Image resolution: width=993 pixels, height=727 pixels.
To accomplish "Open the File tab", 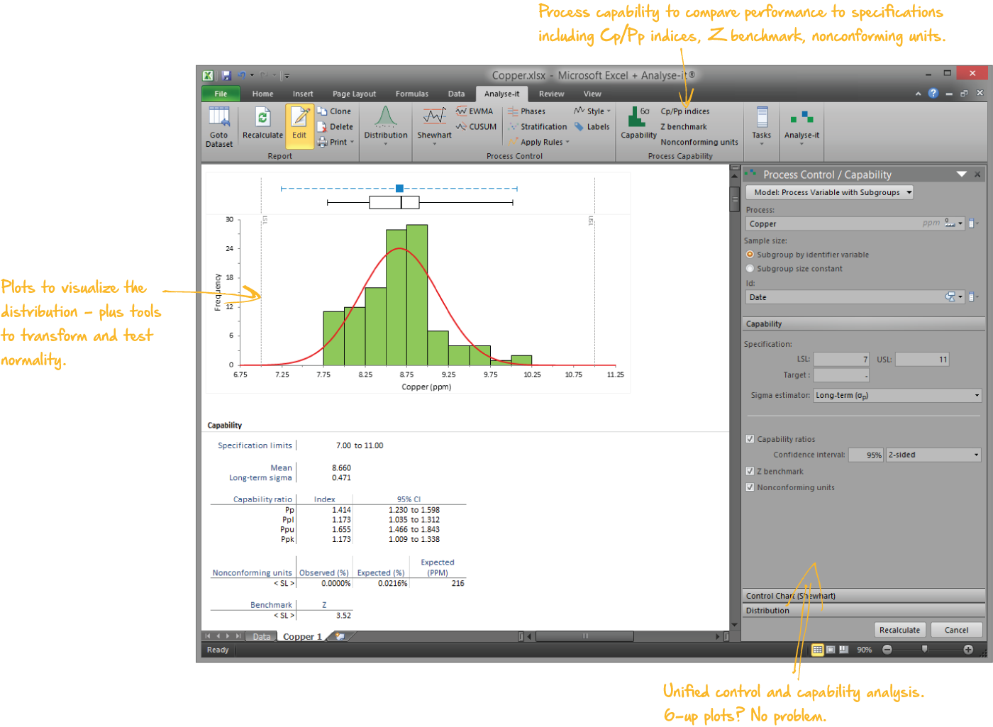I will (x=221, y=94).
